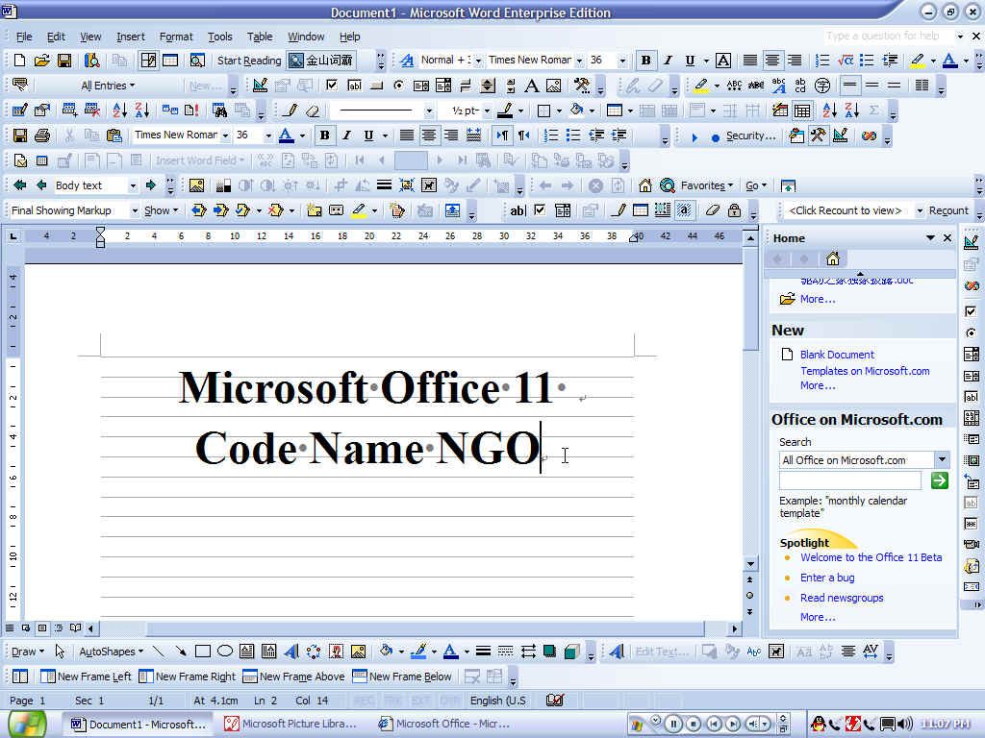The width and height of the screenshot is (985, 738).
Task: Open Times New Roman font dropdown in top toolbar
Action: (x=578, y=61)
